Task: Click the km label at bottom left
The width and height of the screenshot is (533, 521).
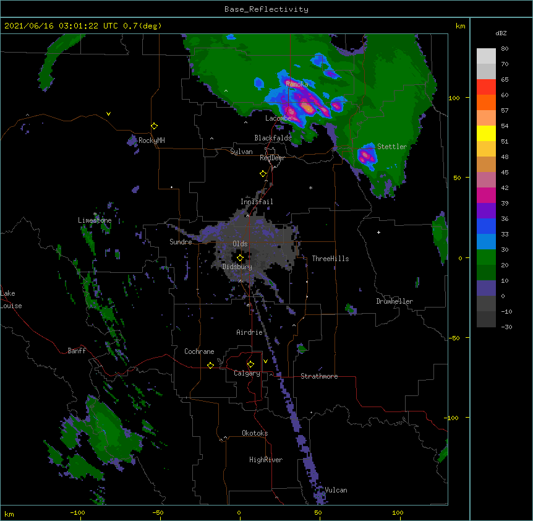Action: coord(9,514)
